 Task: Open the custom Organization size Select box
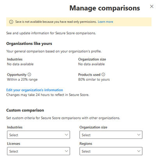pos(111,135)
